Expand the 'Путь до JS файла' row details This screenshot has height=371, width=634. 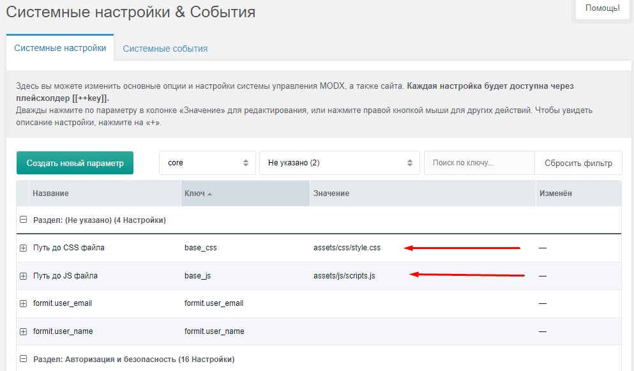[x=23, y=276]
